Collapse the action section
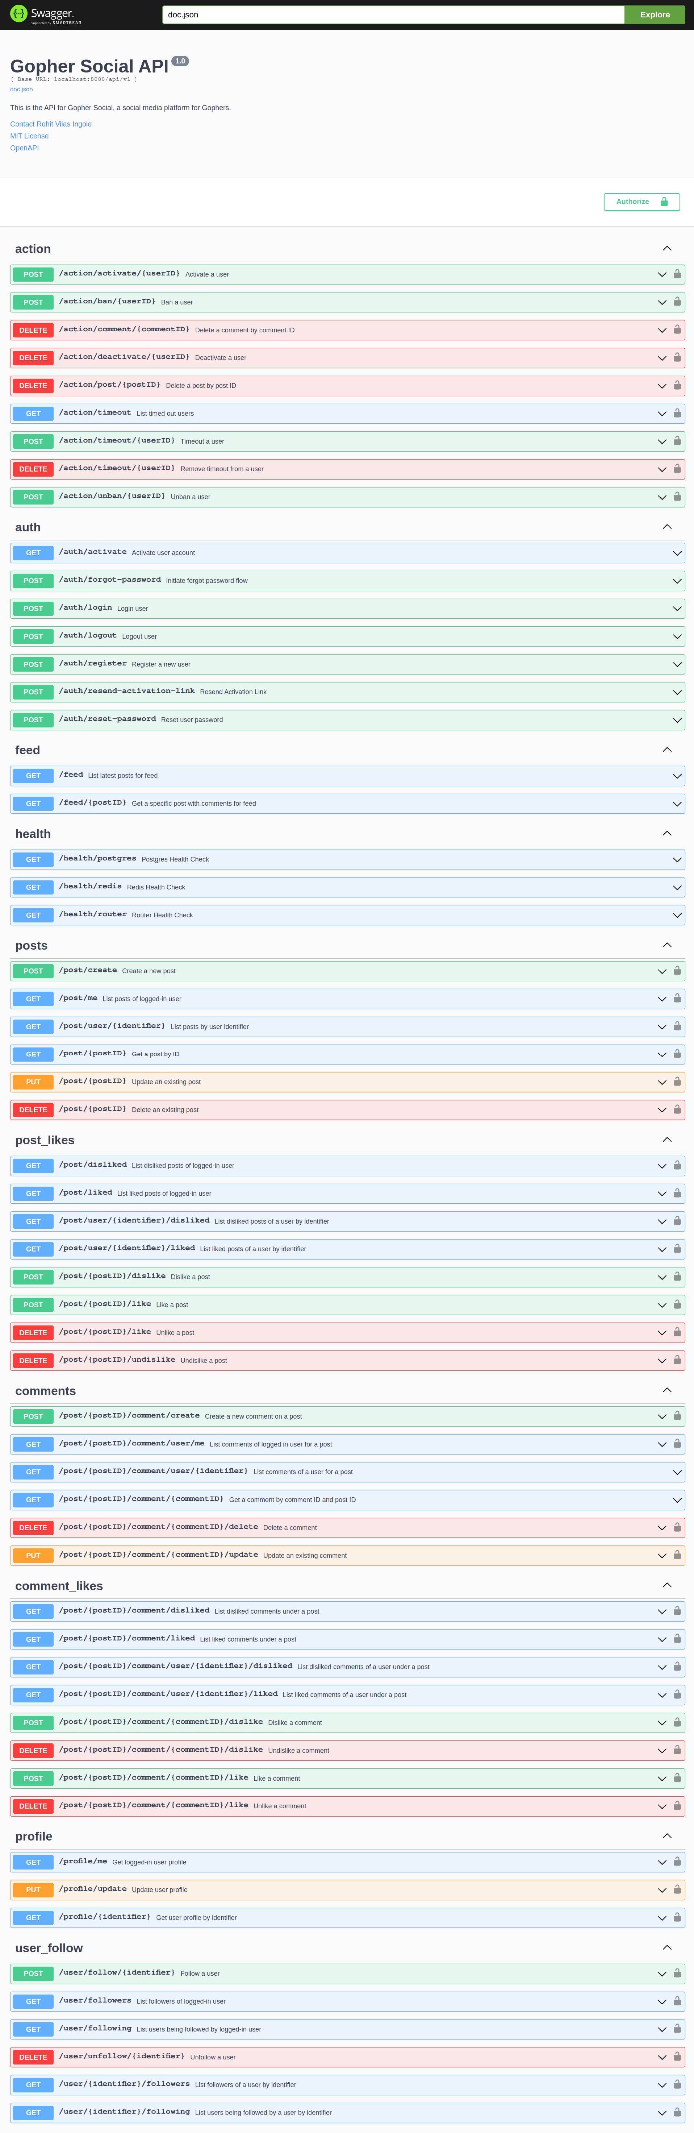 coord(667,248)
